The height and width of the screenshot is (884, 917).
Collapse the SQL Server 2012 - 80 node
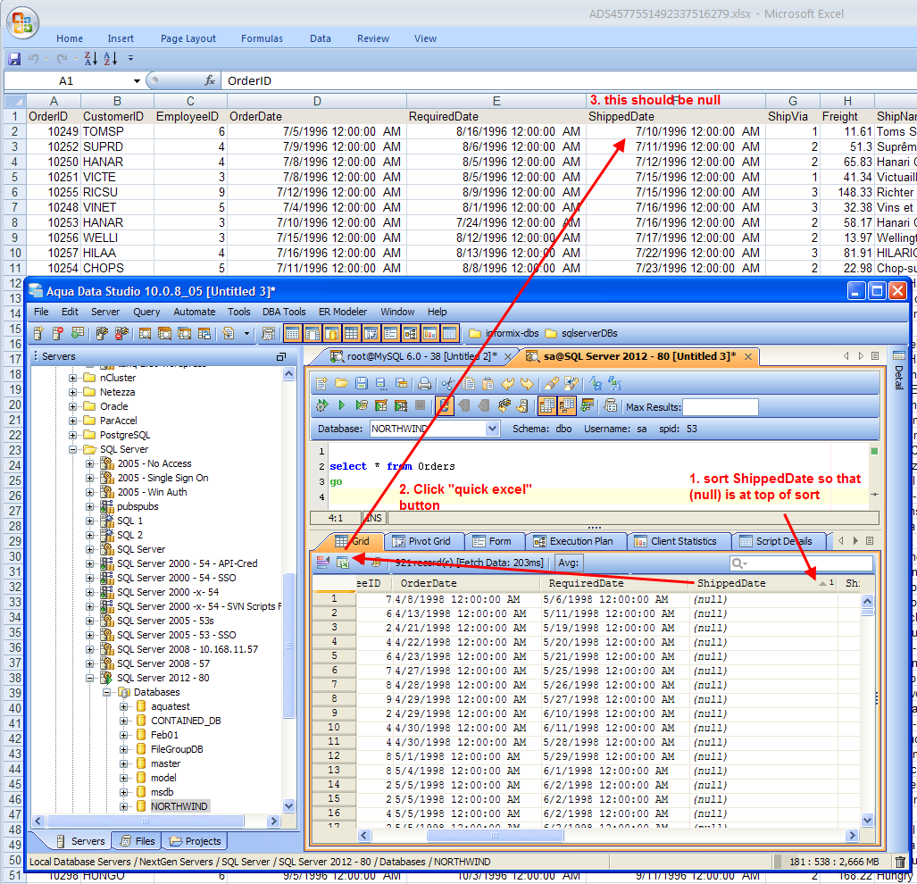pyautogui.click(x=89, y=679)
